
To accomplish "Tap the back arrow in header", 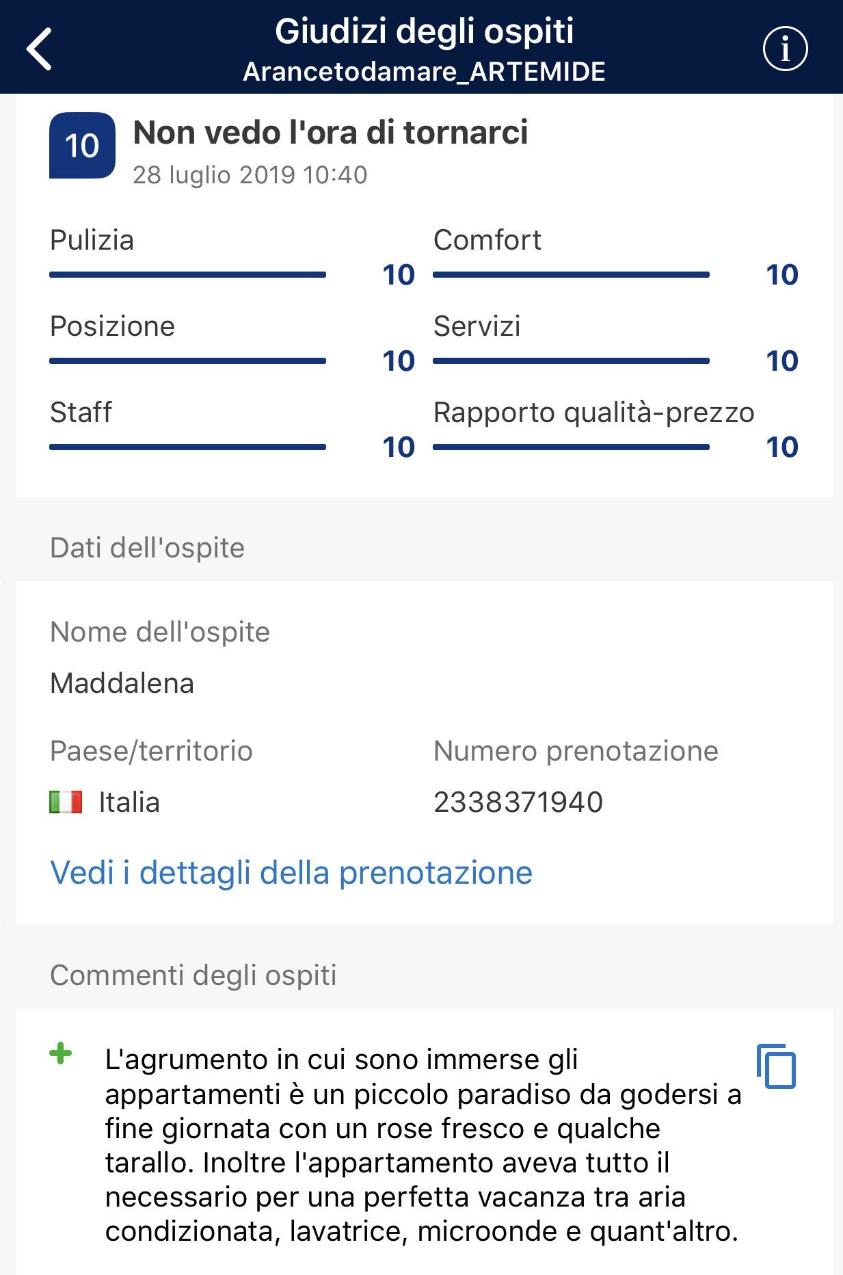I will [x=39, y=49].
